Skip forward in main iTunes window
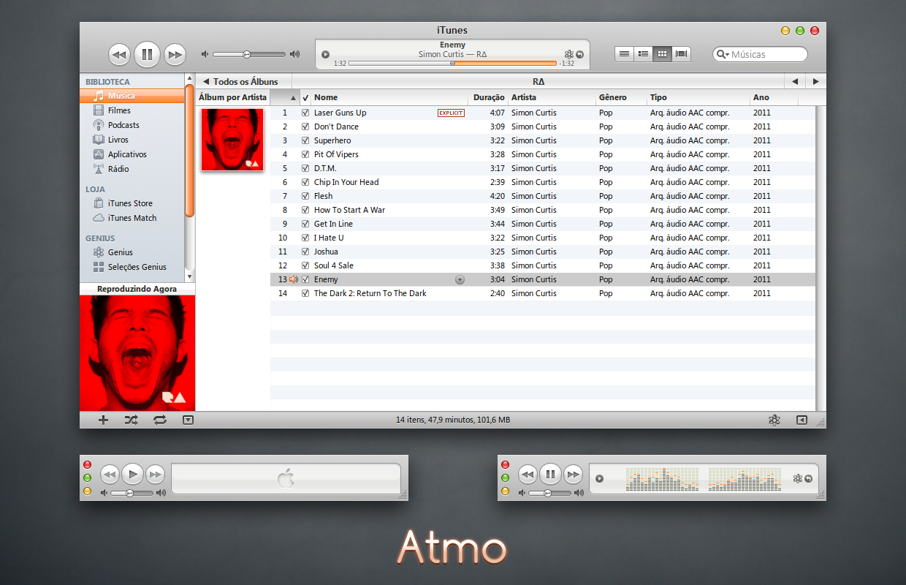This screenshot has height=585, width=906. pyautogui.click(x=175, y=54)
